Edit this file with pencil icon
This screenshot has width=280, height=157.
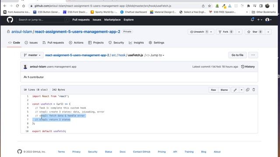click(x=235, y=90)
